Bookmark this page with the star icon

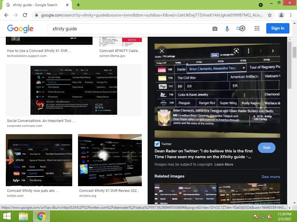point(270,15)
